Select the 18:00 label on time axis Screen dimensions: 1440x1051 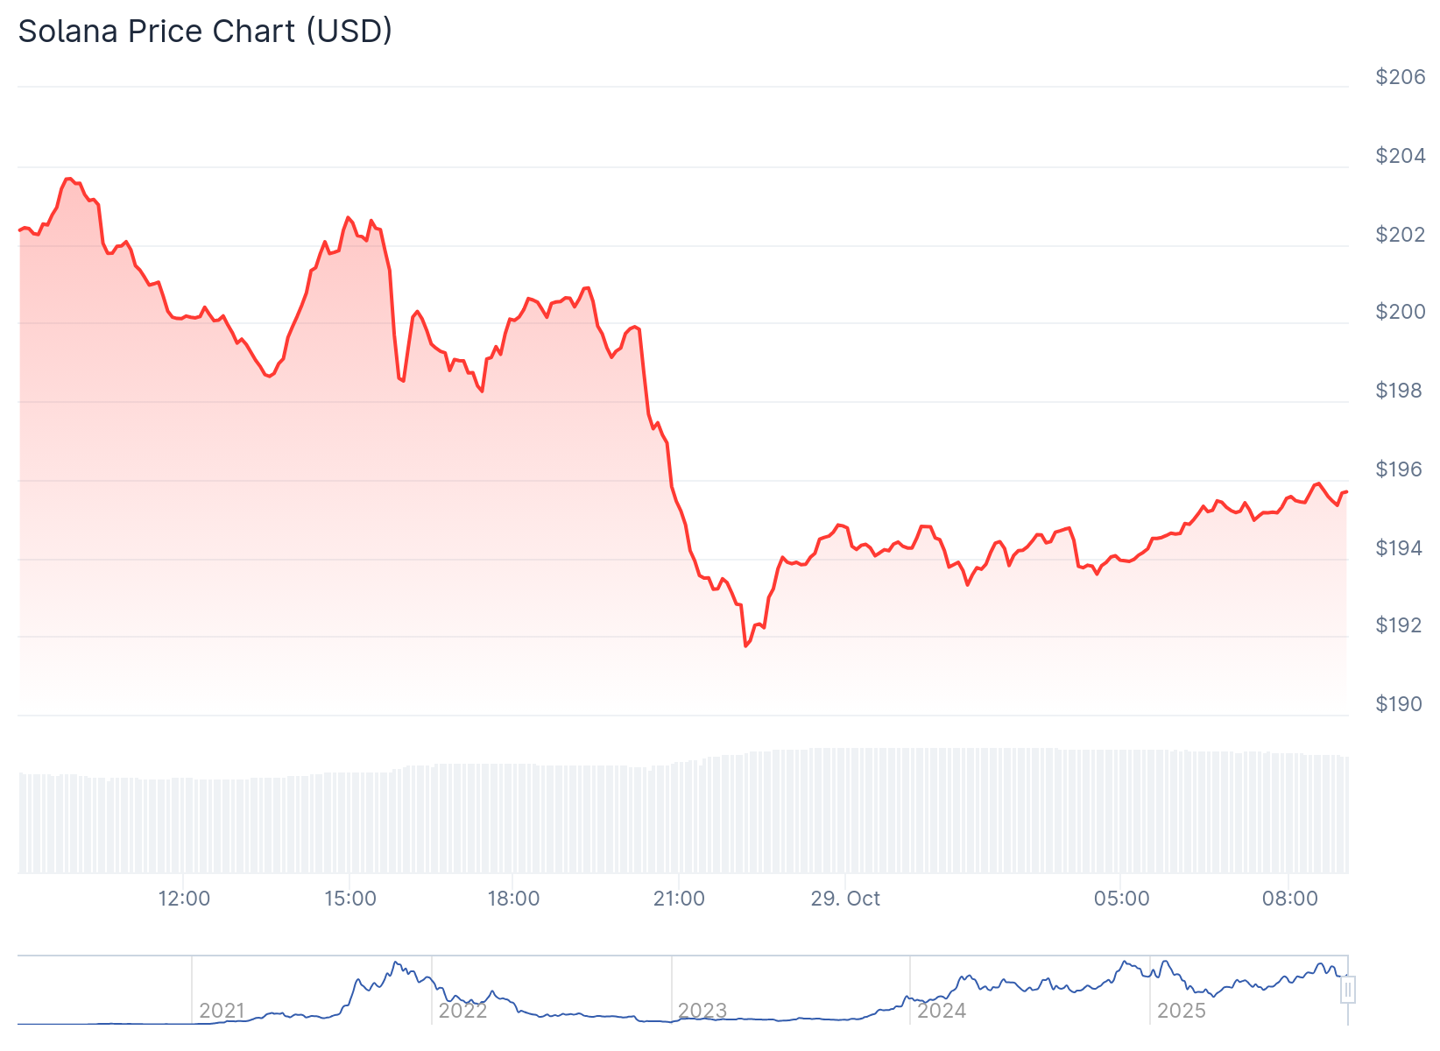(514, 899)
